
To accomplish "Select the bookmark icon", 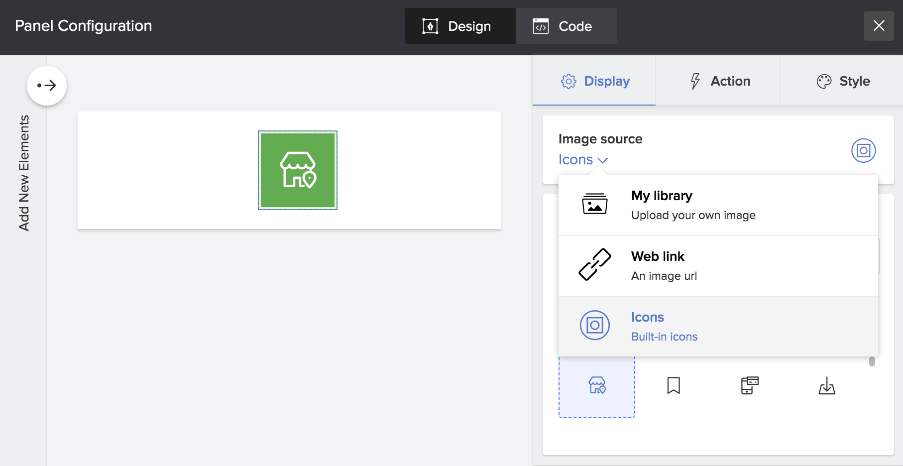I will pyautogui.click(x=674, y=385).
